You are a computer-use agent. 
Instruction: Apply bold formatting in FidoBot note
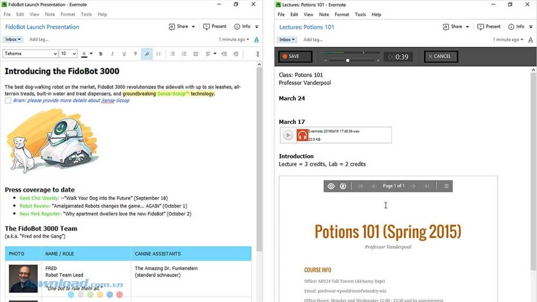coord(101,54)
